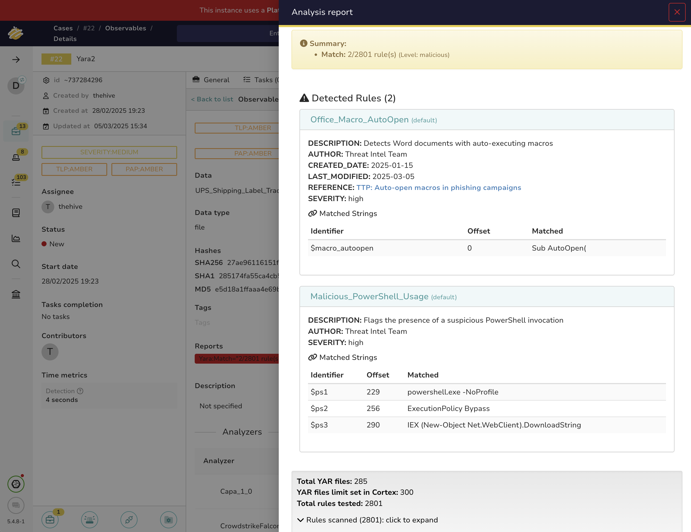Click the 5.4.8-1 version label
The image size is (691, 532).
tap(16, 521)
